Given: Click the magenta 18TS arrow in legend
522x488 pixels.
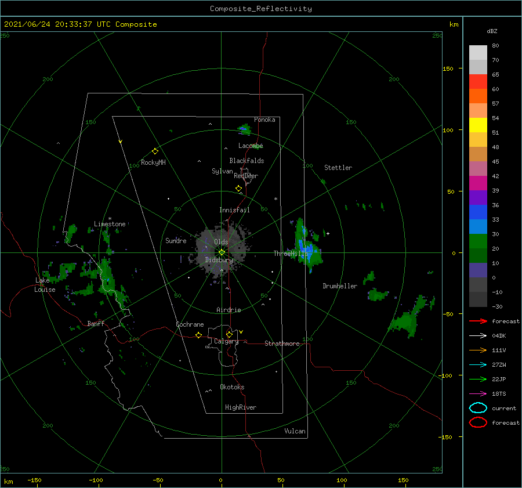Looking at the screenshot, I should tap(478, 394).
